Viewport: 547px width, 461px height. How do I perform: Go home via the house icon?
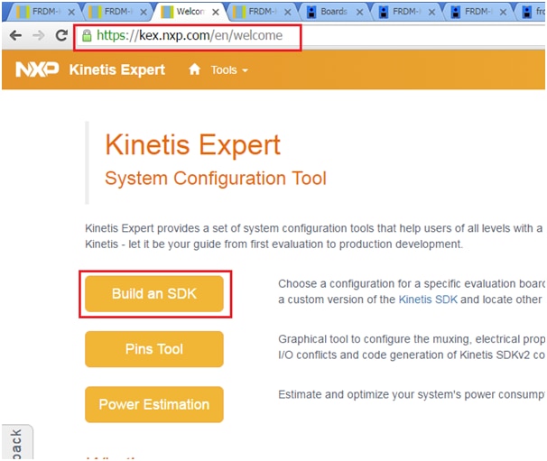click(x=195, y=69)
